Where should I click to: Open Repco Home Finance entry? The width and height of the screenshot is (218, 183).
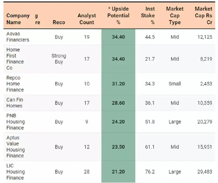(x=15, y=84)
